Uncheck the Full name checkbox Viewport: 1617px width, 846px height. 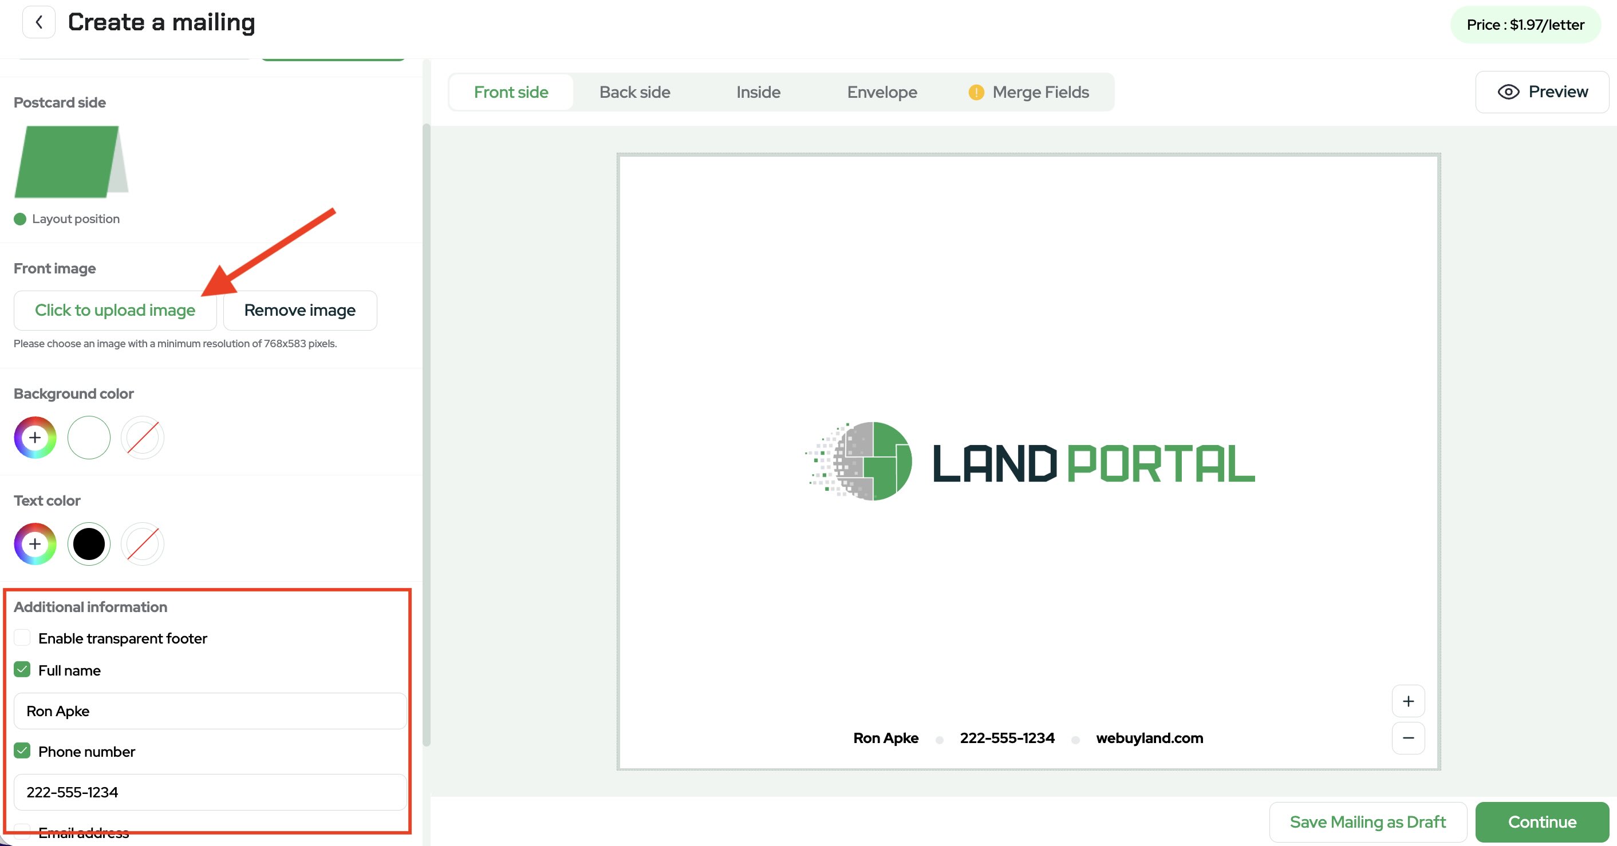[22, 670]
